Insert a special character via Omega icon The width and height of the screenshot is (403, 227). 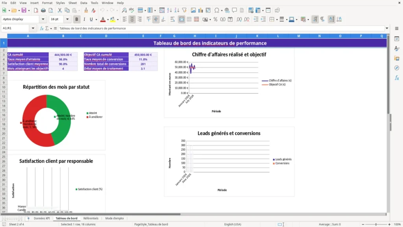coord(217,10)
